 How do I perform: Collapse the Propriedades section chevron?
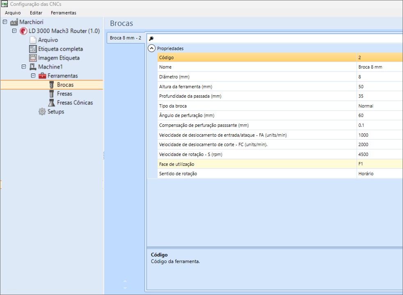pyautogui.click(x=152, y=48)
